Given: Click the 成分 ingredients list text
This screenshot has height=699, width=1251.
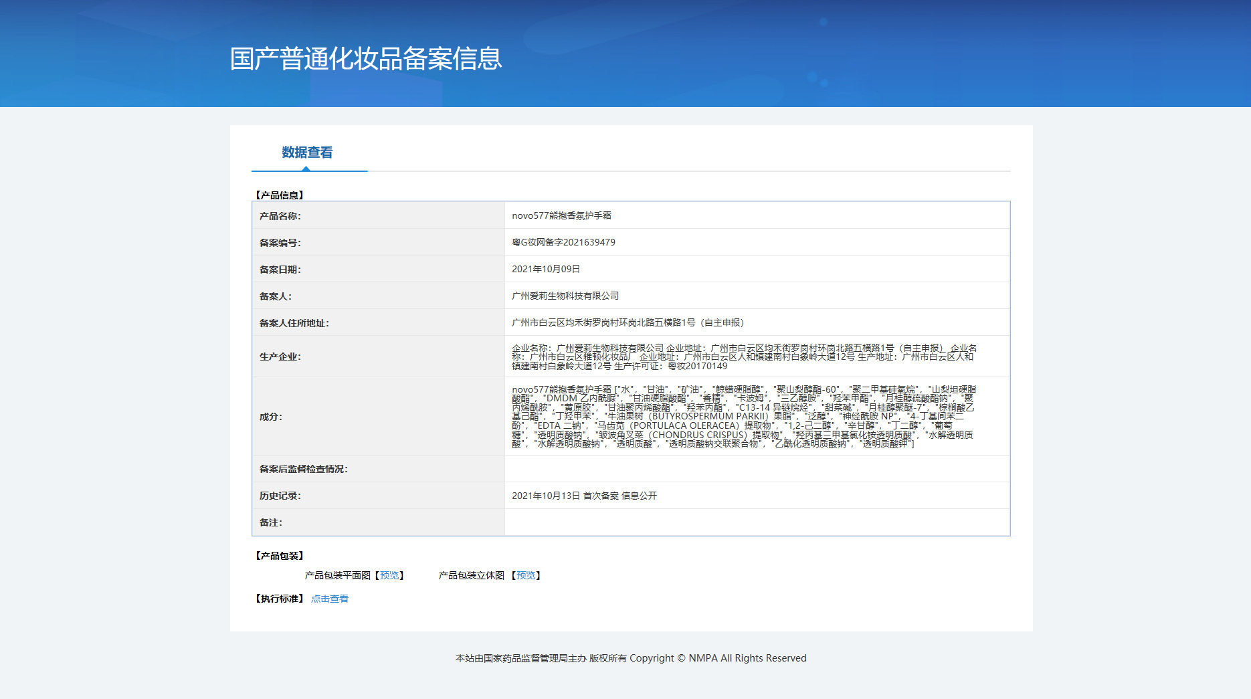Looking at the screenshot, I should (x=744, y=416).
